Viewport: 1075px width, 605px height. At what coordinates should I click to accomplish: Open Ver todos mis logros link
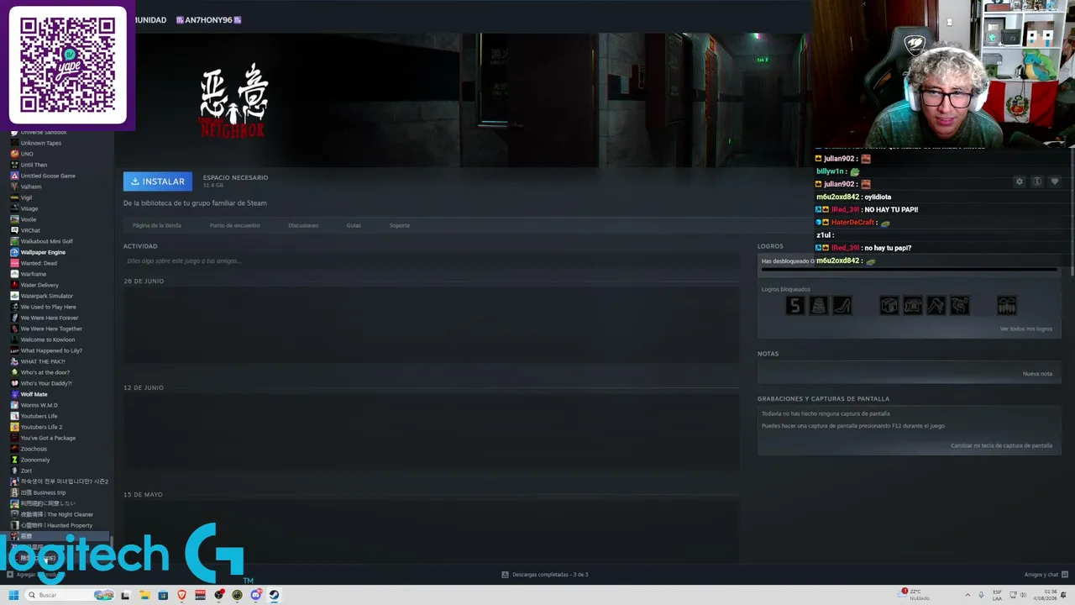pos(1026,329)
